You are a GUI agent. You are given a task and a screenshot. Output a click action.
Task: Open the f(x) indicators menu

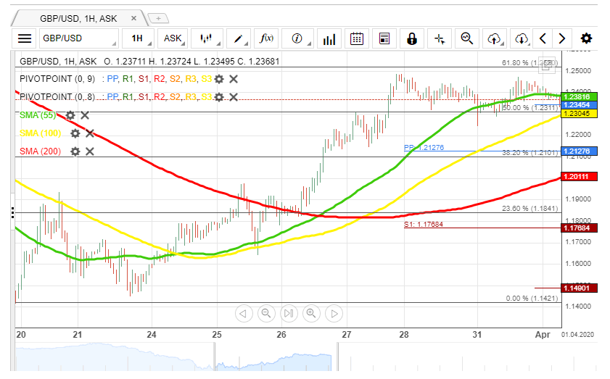point(266,38)
